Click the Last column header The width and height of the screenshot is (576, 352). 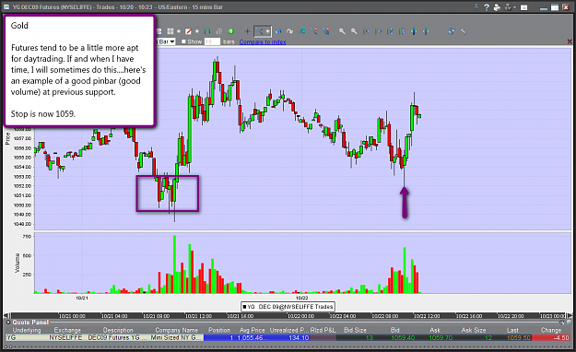click(x=512, y=330)
